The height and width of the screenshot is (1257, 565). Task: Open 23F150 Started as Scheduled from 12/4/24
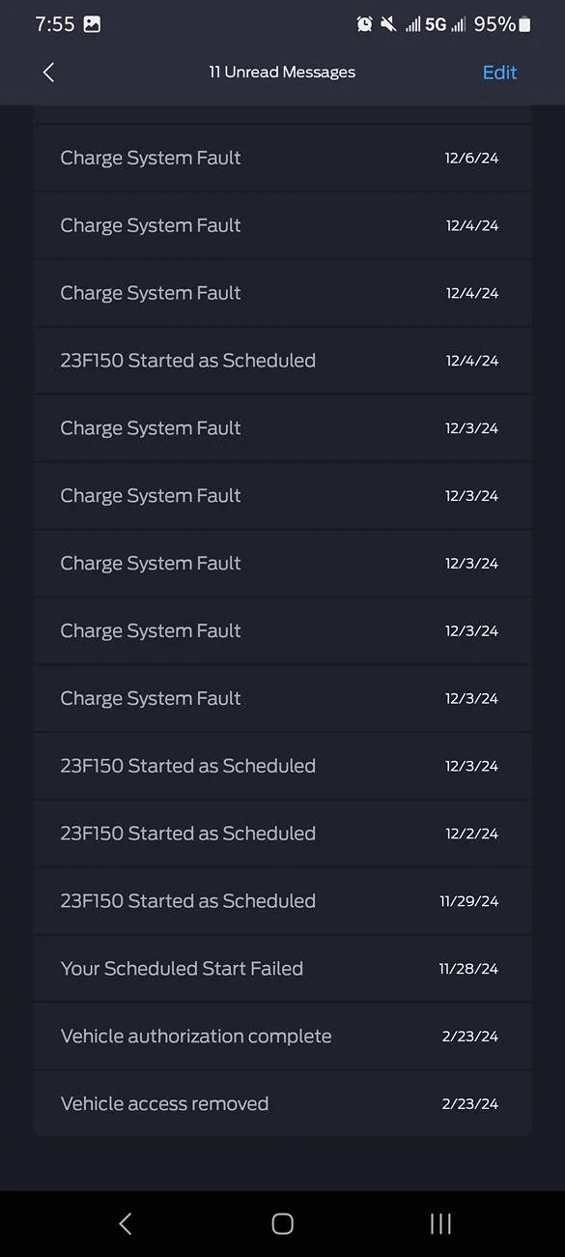282,360
